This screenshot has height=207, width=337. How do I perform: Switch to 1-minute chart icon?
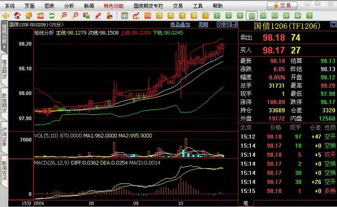point(217,16)
